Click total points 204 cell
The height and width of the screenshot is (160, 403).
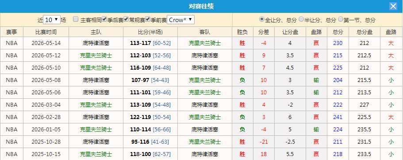[x=338, y=80]
